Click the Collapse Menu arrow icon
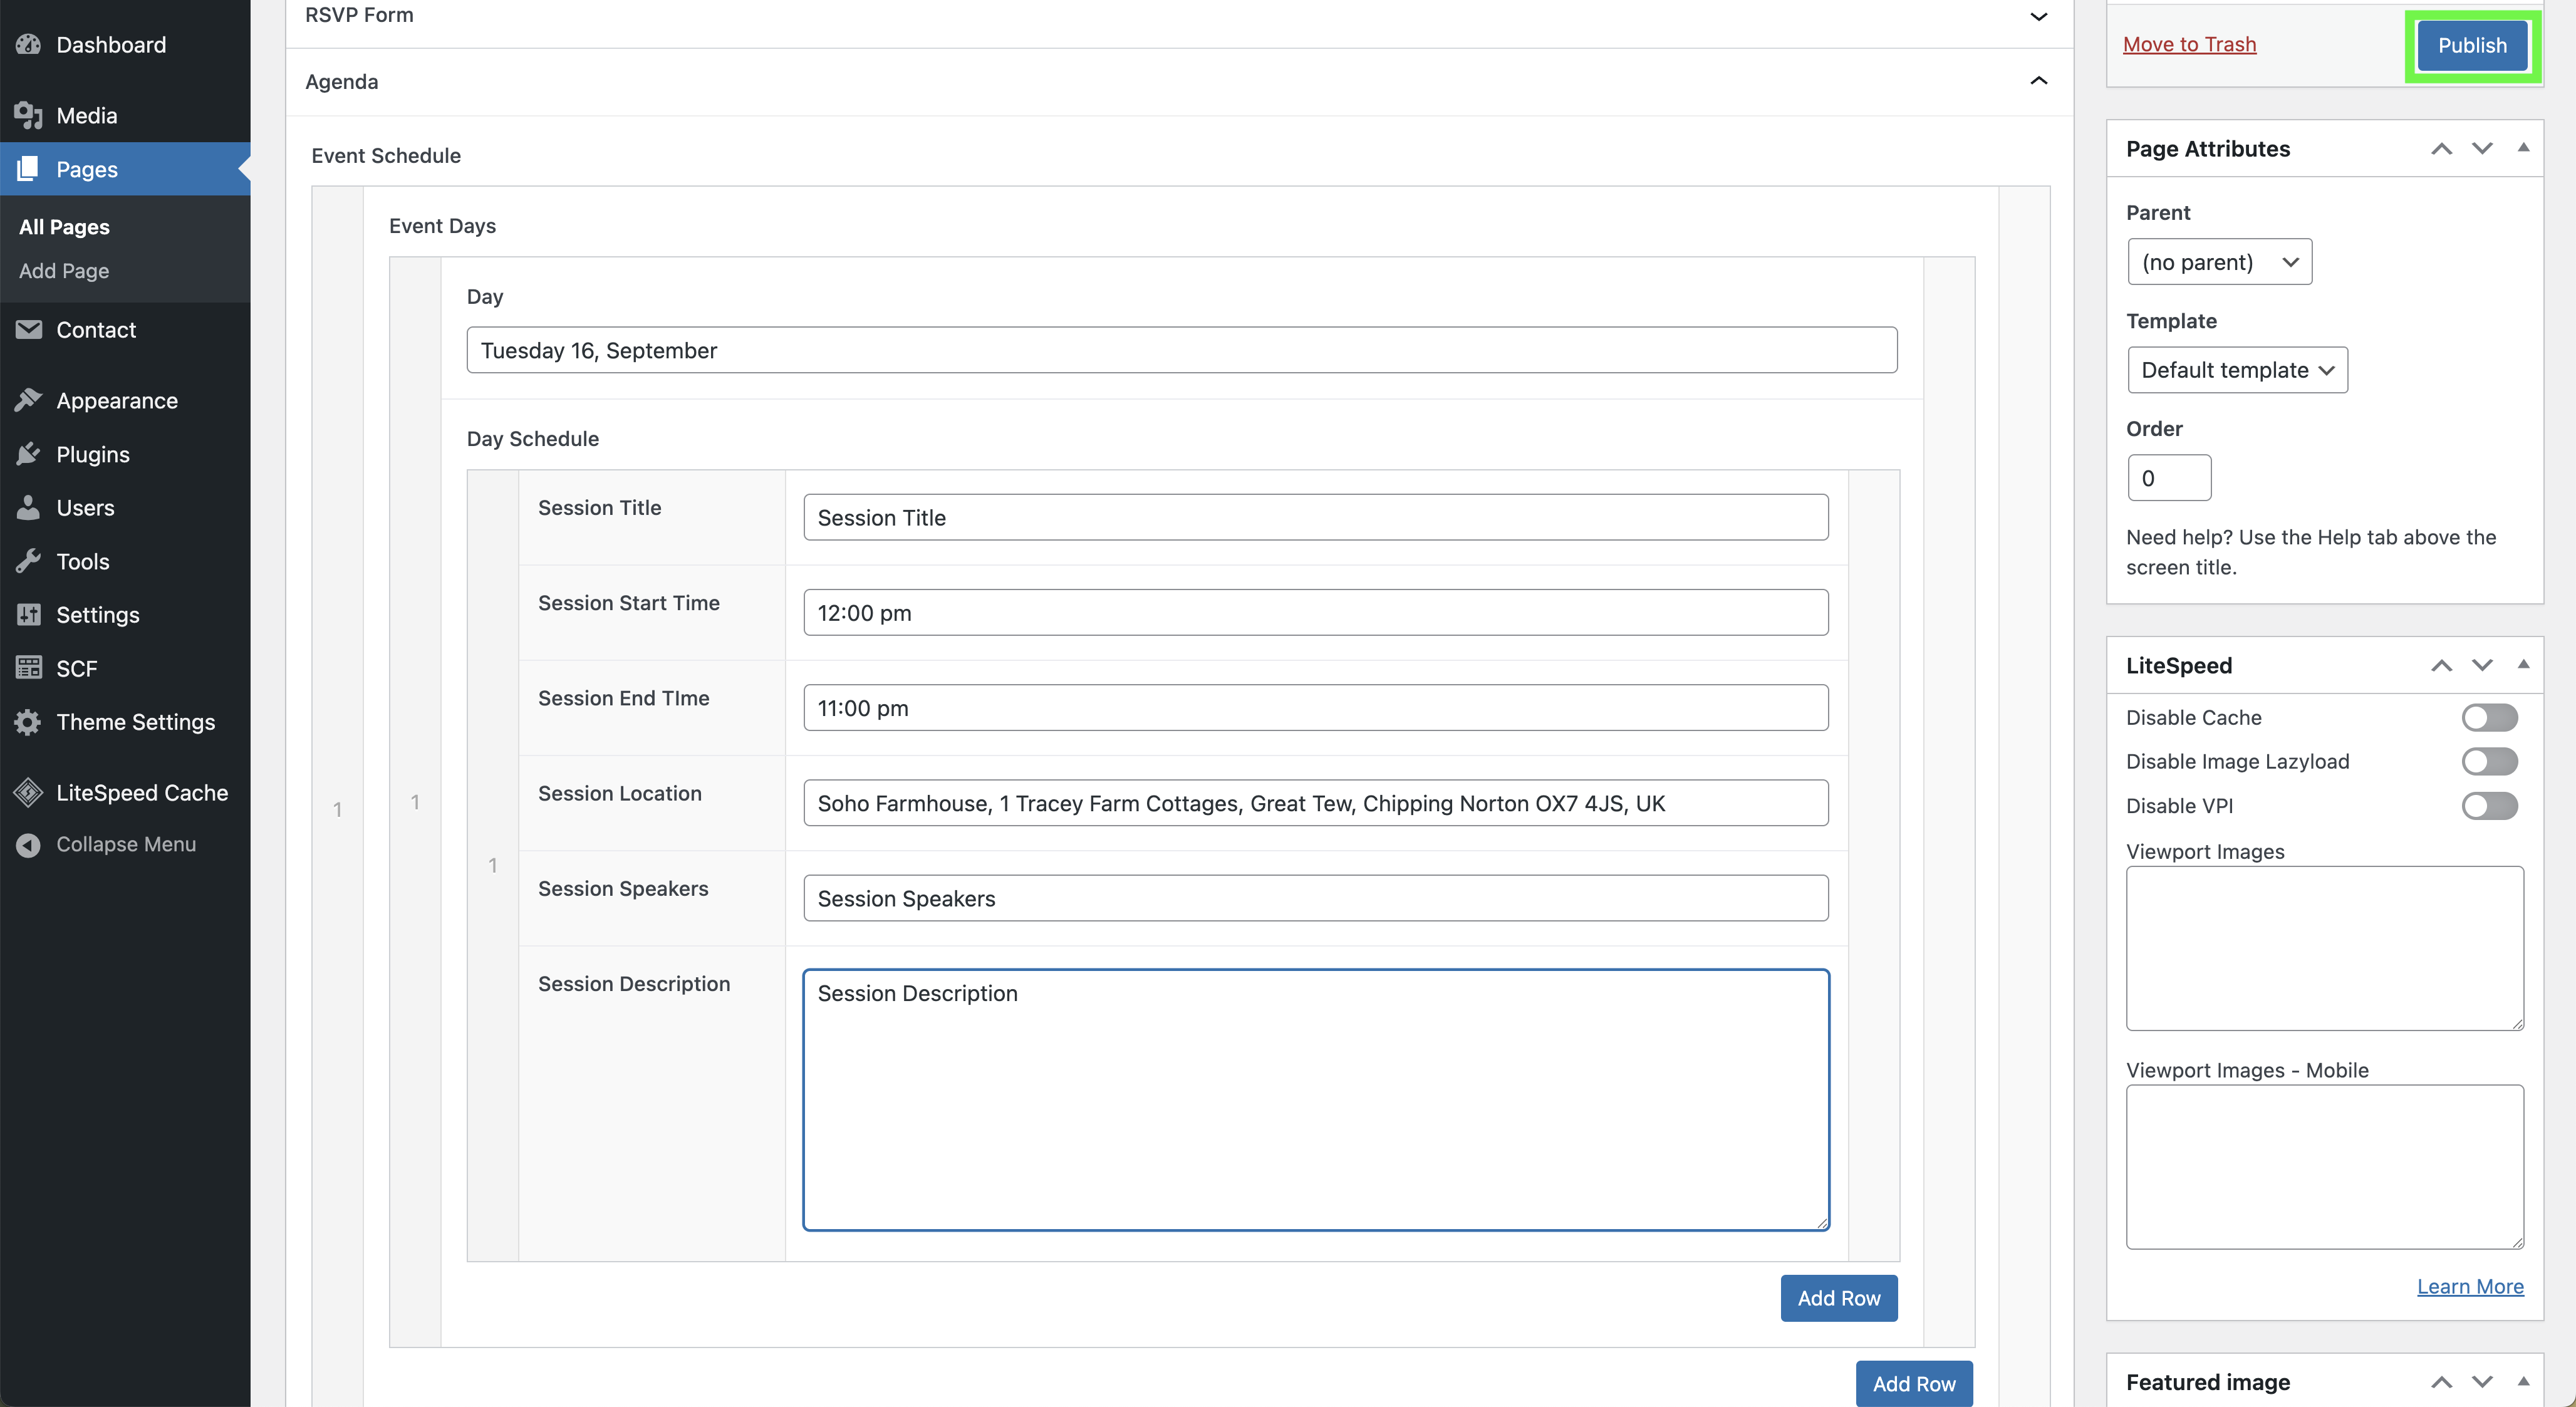Image resolution: width=2576 pixels, height=1407 pixels. point(28,844)
